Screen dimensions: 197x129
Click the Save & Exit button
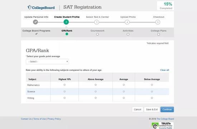[x=152, y=109]
